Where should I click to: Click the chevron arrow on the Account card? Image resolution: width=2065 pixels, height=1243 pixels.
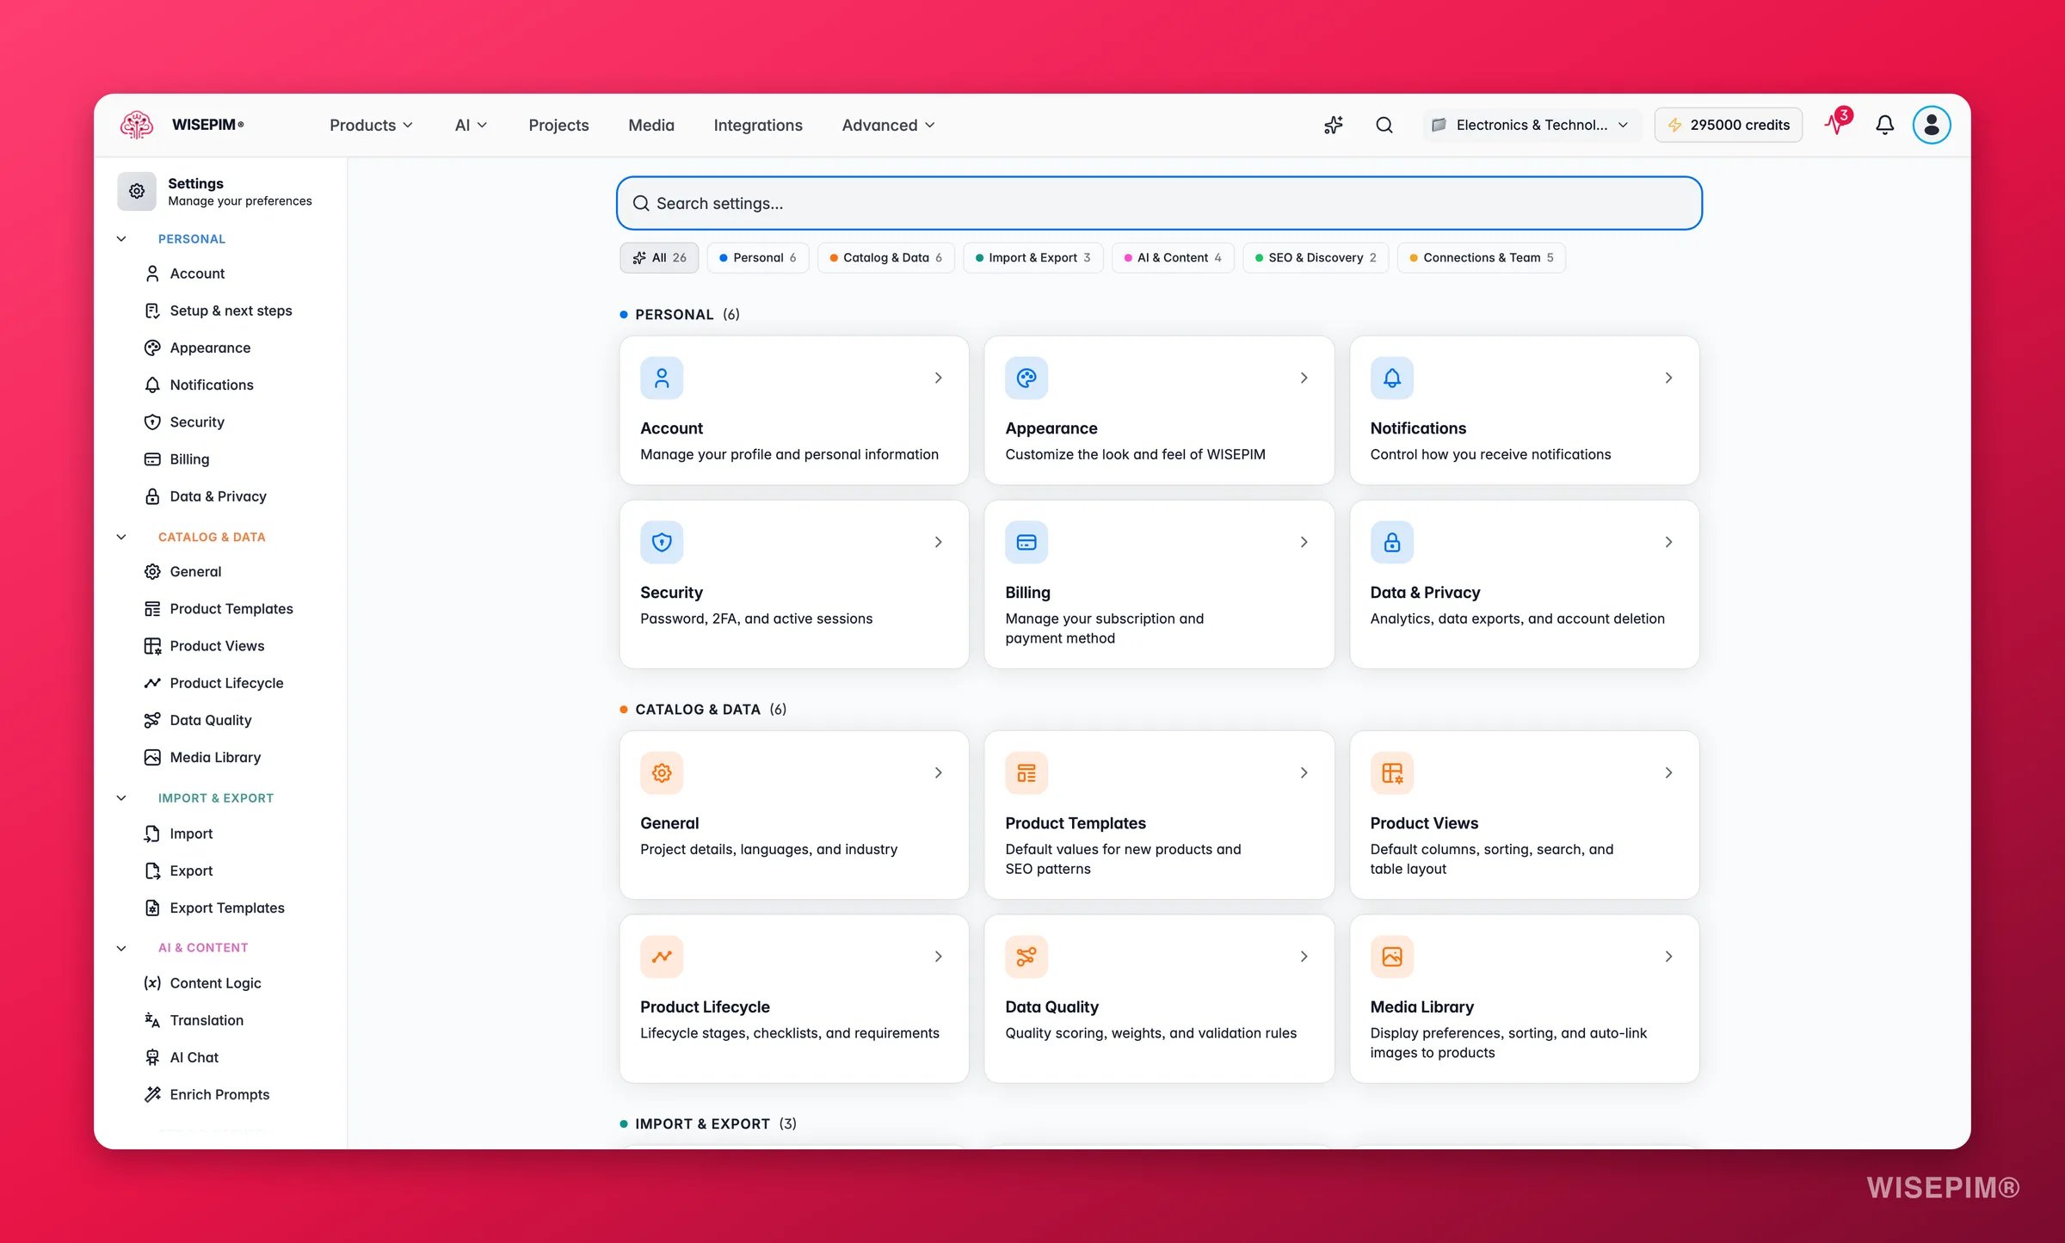(939, 378)
